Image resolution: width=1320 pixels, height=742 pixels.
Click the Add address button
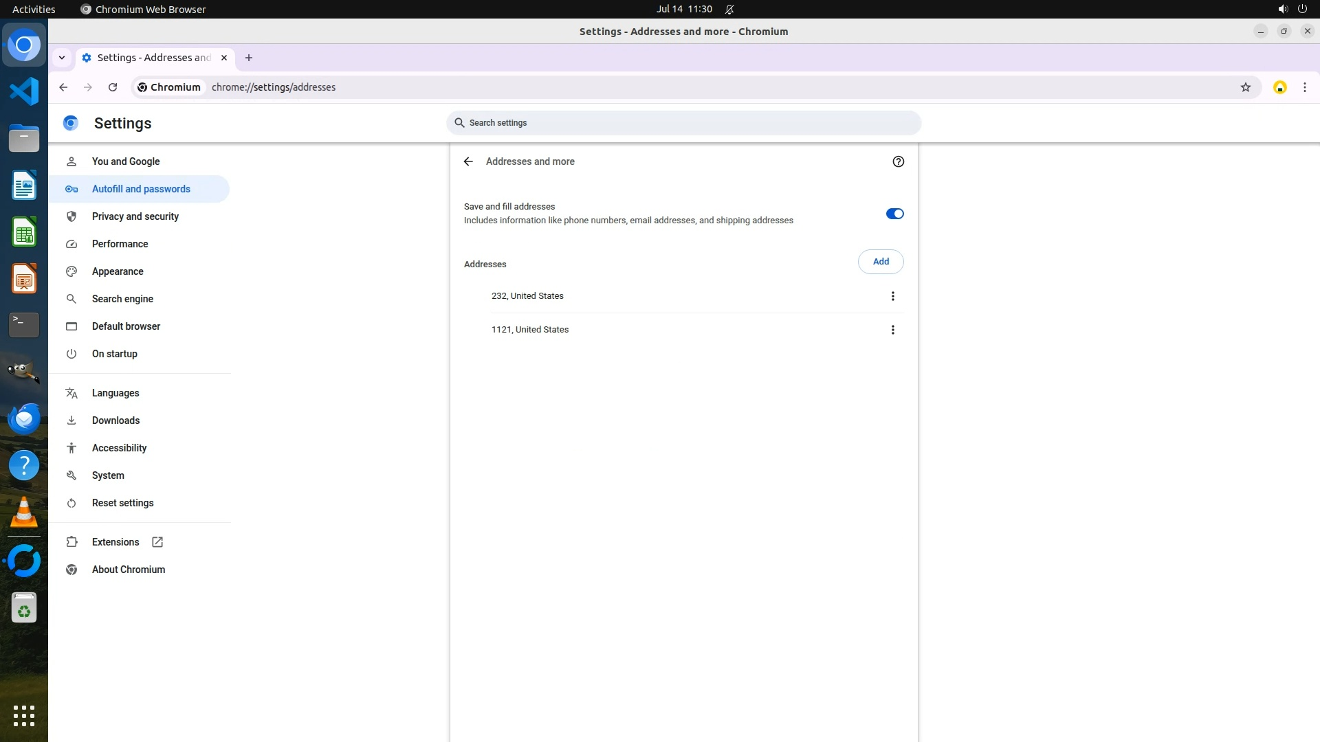point(880,262)
